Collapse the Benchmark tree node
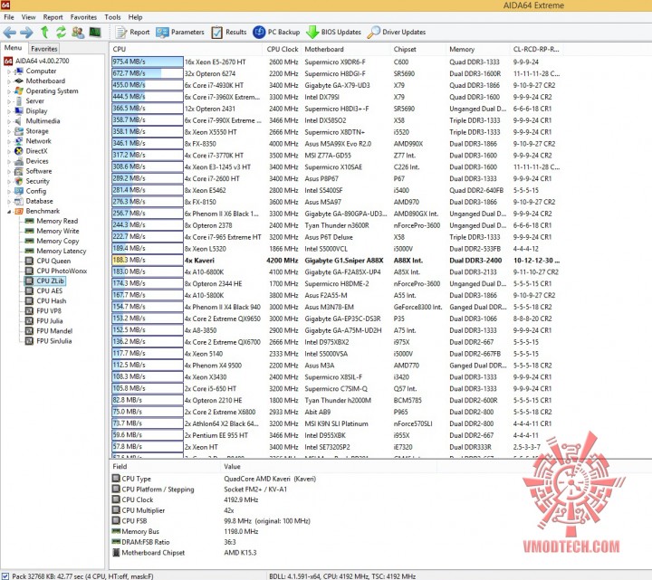652x580 pixels. (x=9, y=212)
